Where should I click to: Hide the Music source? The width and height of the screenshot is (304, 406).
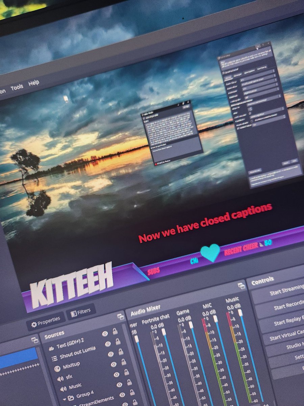coord(117,375)
